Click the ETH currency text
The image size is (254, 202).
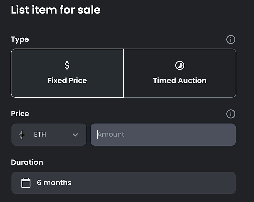coord(40,134)
